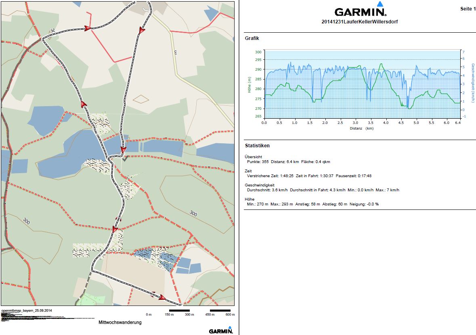
Task: Click the right-pointing red track arrow on the map
Action: pos(87,28)
